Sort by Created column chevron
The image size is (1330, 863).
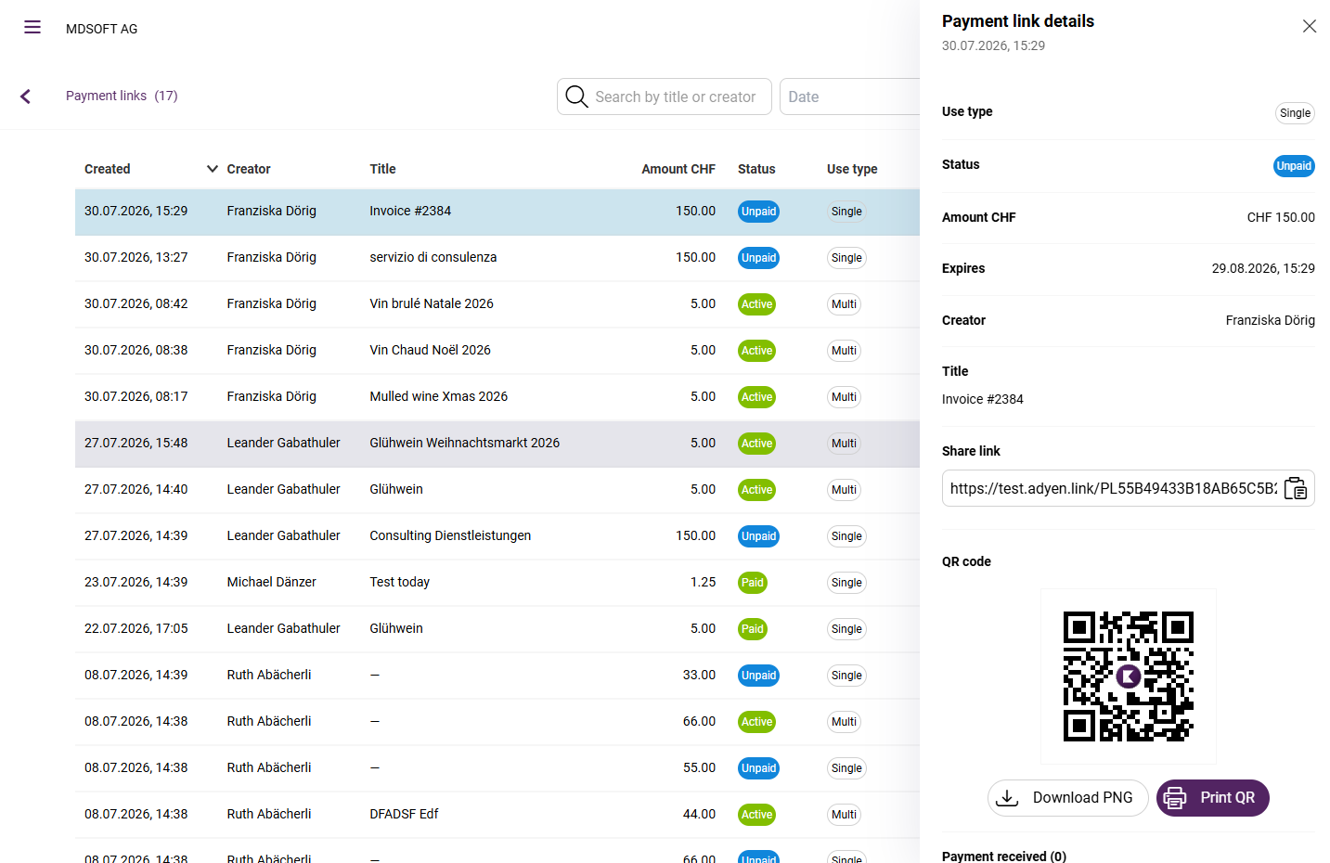(x=213, y=169)
